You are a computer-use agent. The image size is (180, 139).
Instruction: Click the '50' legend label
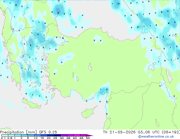[88, 138]
